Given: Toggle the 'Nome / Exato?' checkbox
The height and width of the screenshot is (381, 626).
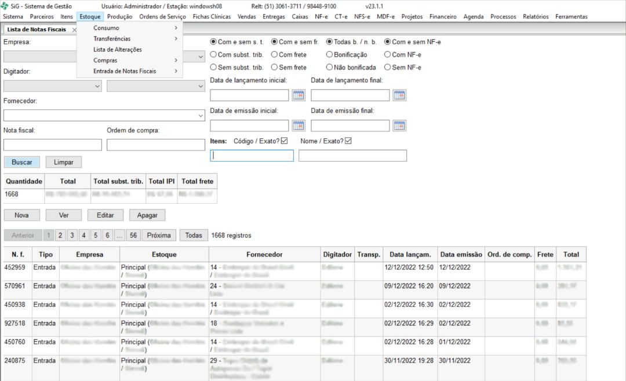Looking at the screenshot, I should (348, 141).
